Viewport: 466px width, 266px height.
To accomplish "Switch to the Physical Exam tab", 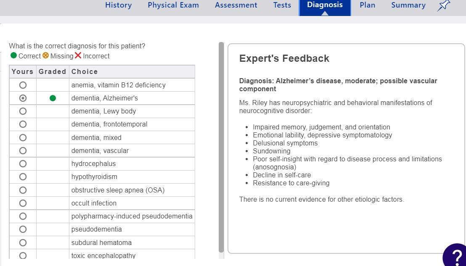I will click(x=173, y=5).
